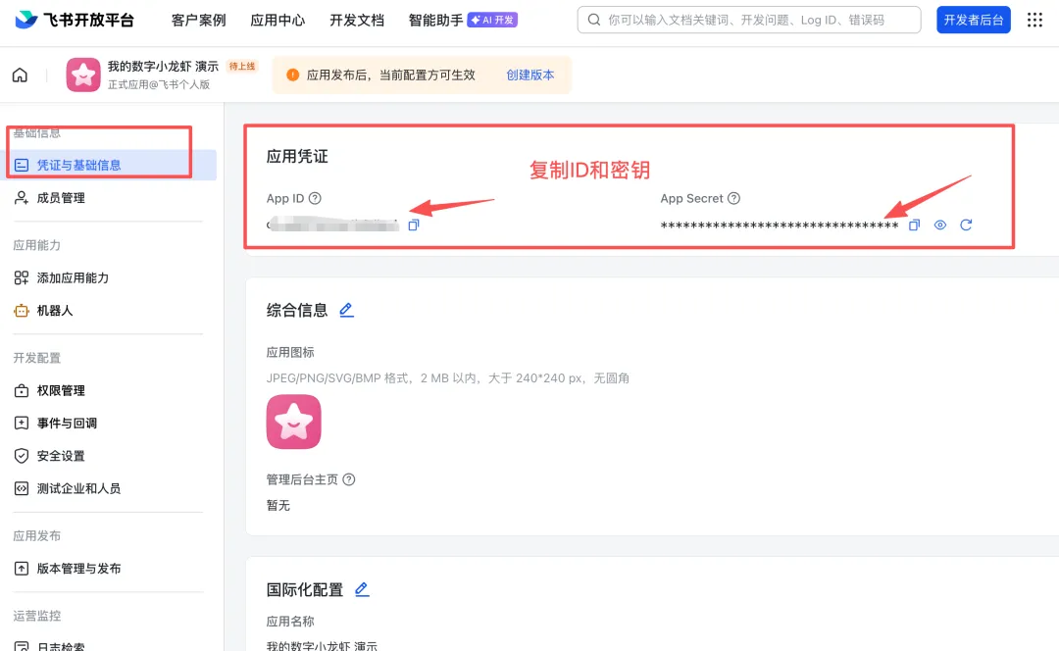
Task: Click the pink star app icon in header
Action: (x=83, y=75)
